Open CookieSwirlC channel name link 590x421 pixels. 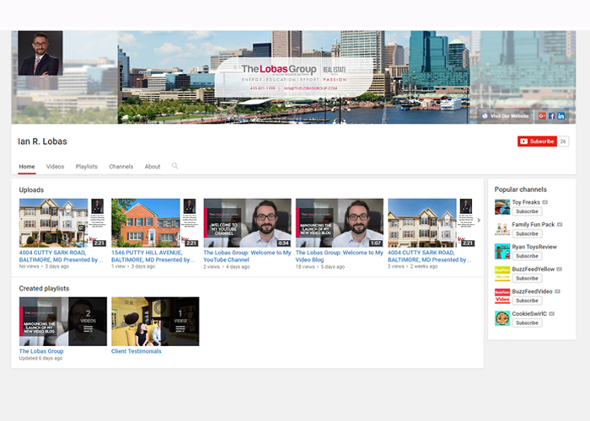[529, 313]
